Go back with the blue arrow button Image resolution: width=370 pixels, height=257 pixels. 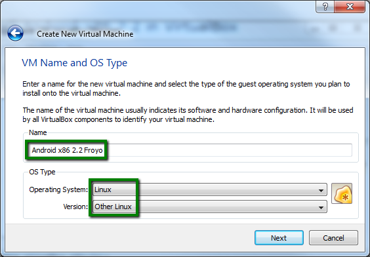tap(15, 33)
